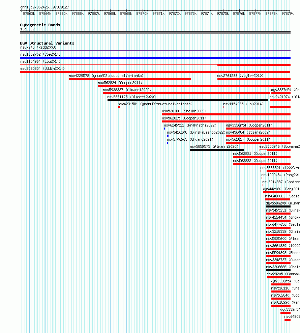Open esv28205 (Conrad) label
Image resolution: width=300 pixels, height=333 pixels.
283,274
